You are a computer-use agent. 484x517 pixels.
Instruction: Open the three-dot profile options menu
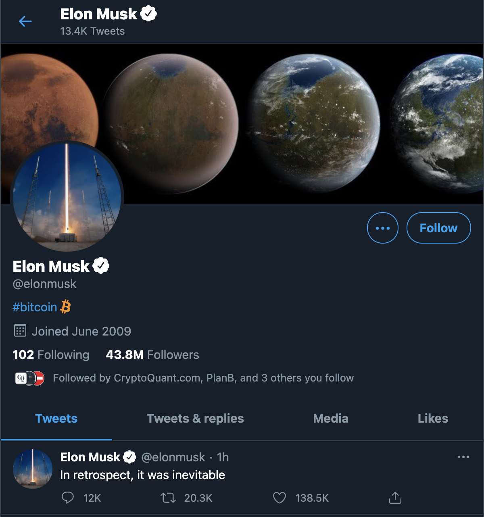(x=382, y=228)
